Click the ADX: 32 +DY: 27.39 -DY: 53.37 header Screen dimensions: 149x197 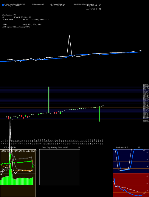pos(19,151)
